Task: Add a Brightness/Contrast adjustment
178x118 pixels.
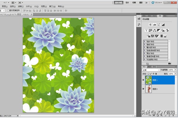Action: click(150, 24)
